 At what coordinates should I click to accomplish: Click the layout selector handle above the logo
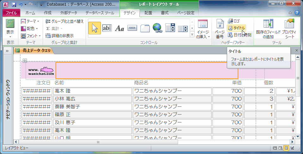(25, 61)
